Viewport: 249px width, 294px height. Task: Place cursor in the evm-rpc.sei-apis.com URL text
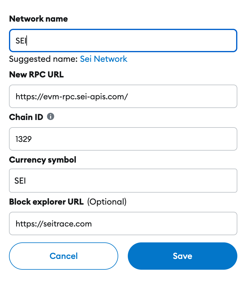(72, 97)
